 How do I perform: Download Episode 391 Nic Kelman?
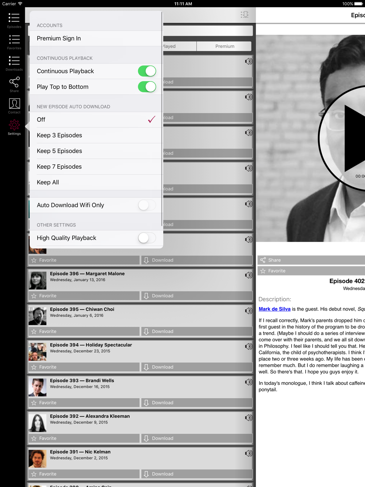click(197, 474)
